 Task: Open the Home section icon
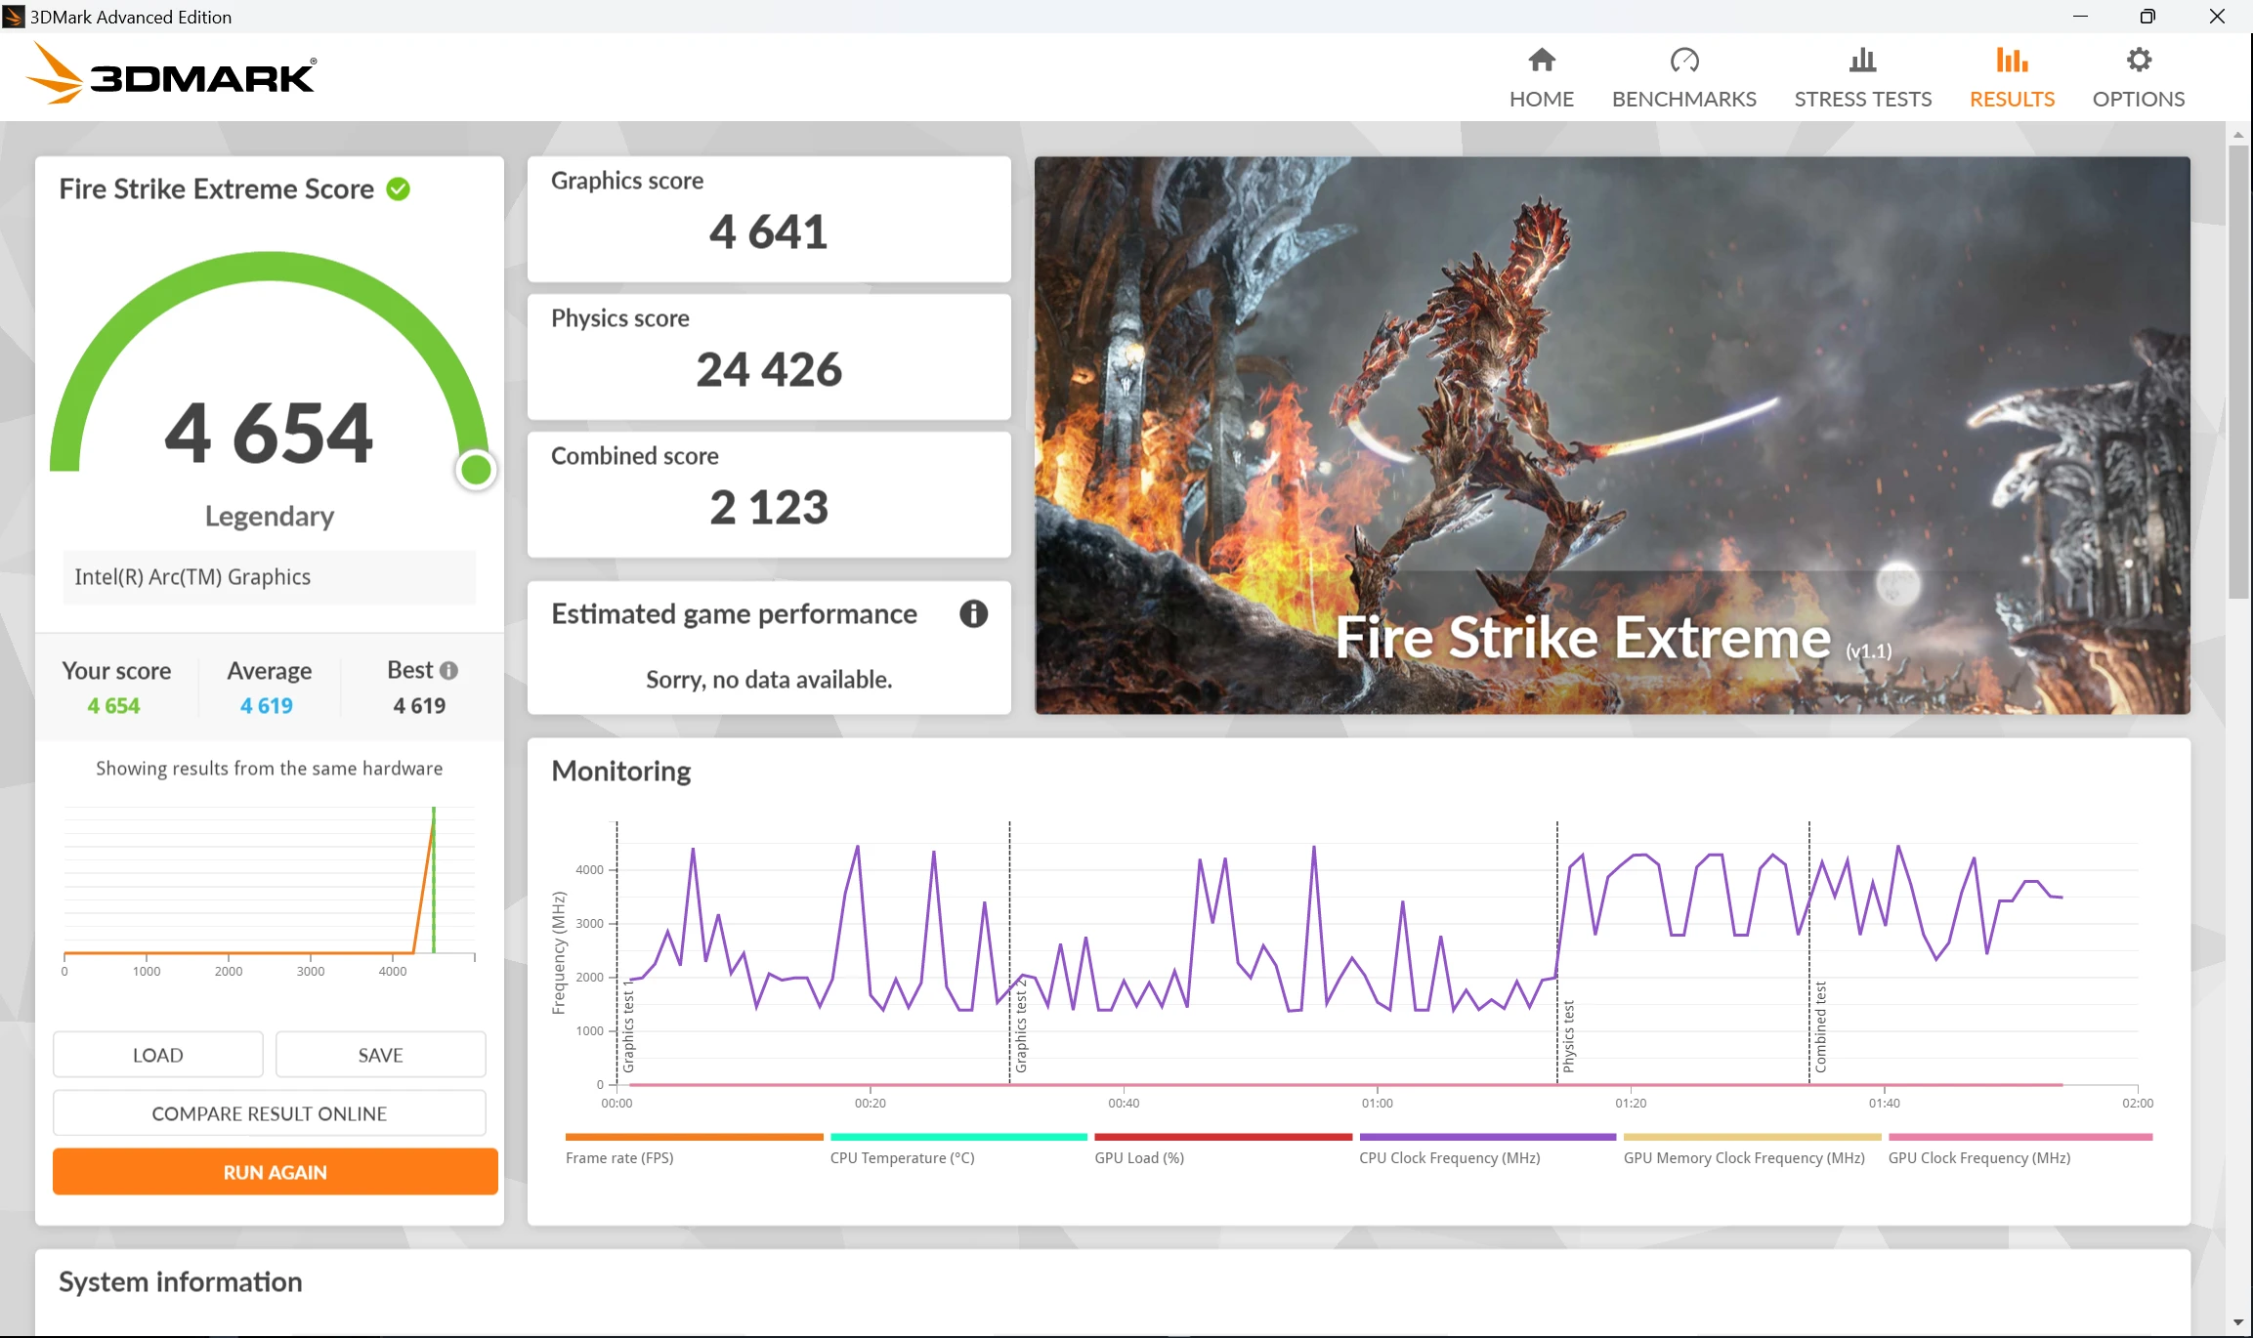click(1541, 61)
